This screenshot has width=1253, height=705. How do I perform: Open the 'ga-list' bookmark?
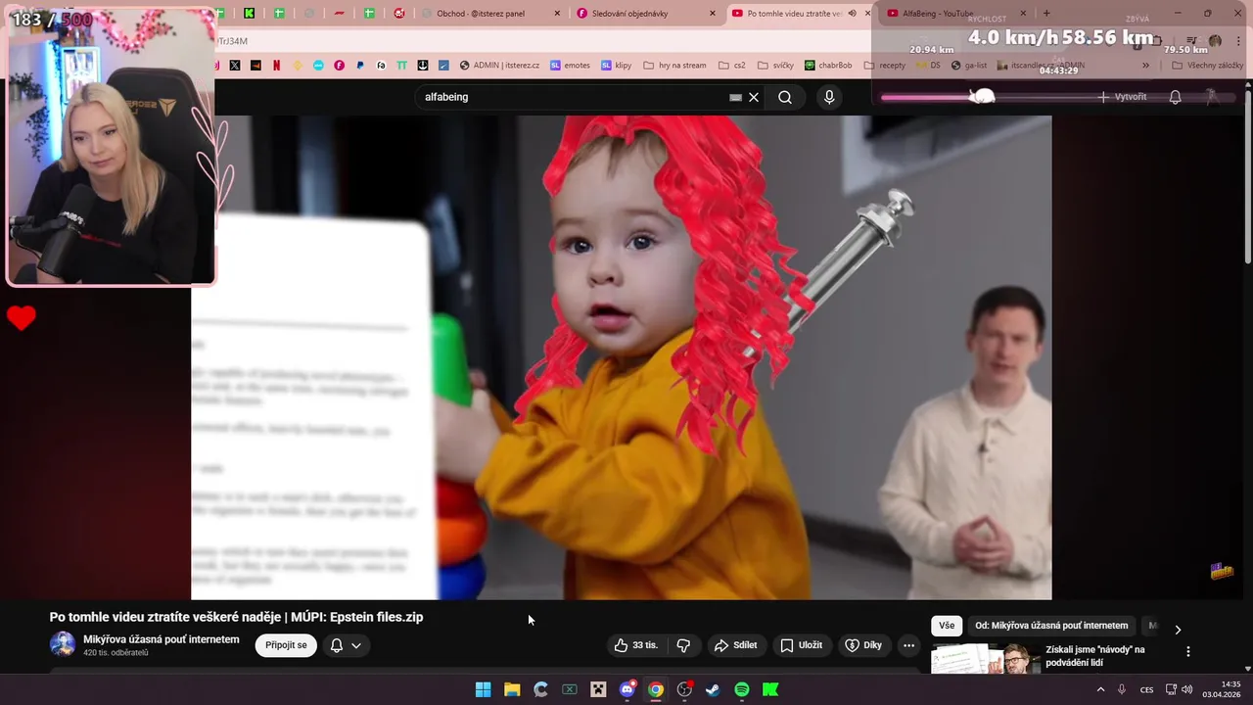coord(968,66)
